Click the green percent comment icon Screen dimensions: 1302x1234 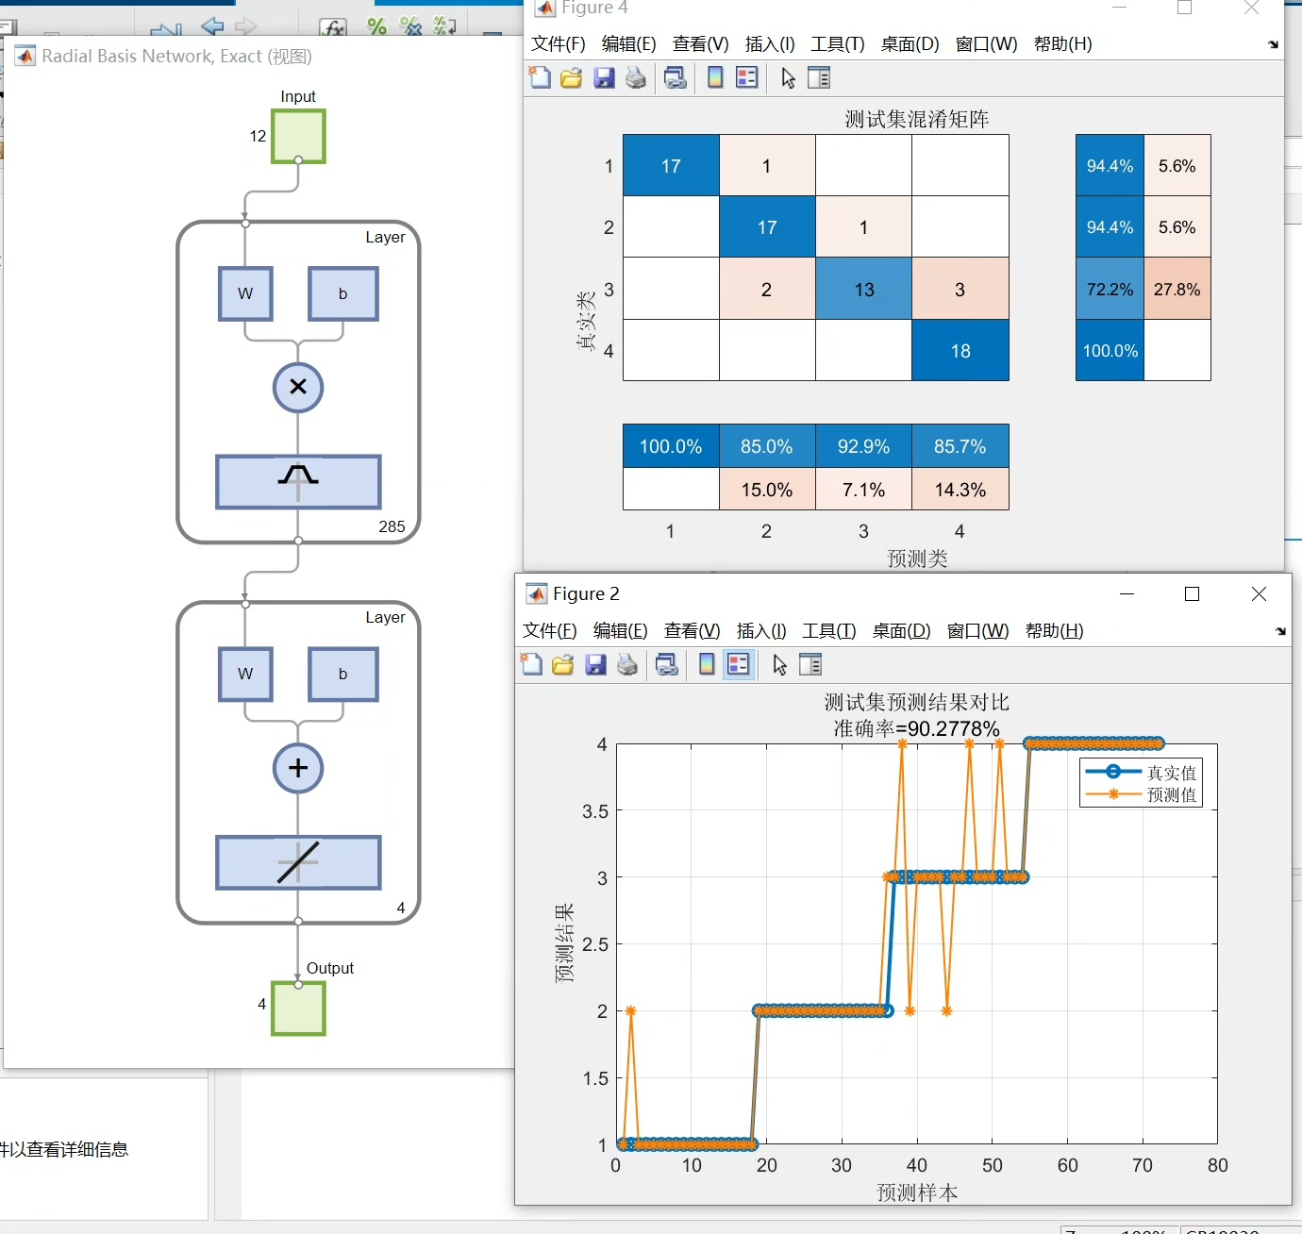point(376,26)
